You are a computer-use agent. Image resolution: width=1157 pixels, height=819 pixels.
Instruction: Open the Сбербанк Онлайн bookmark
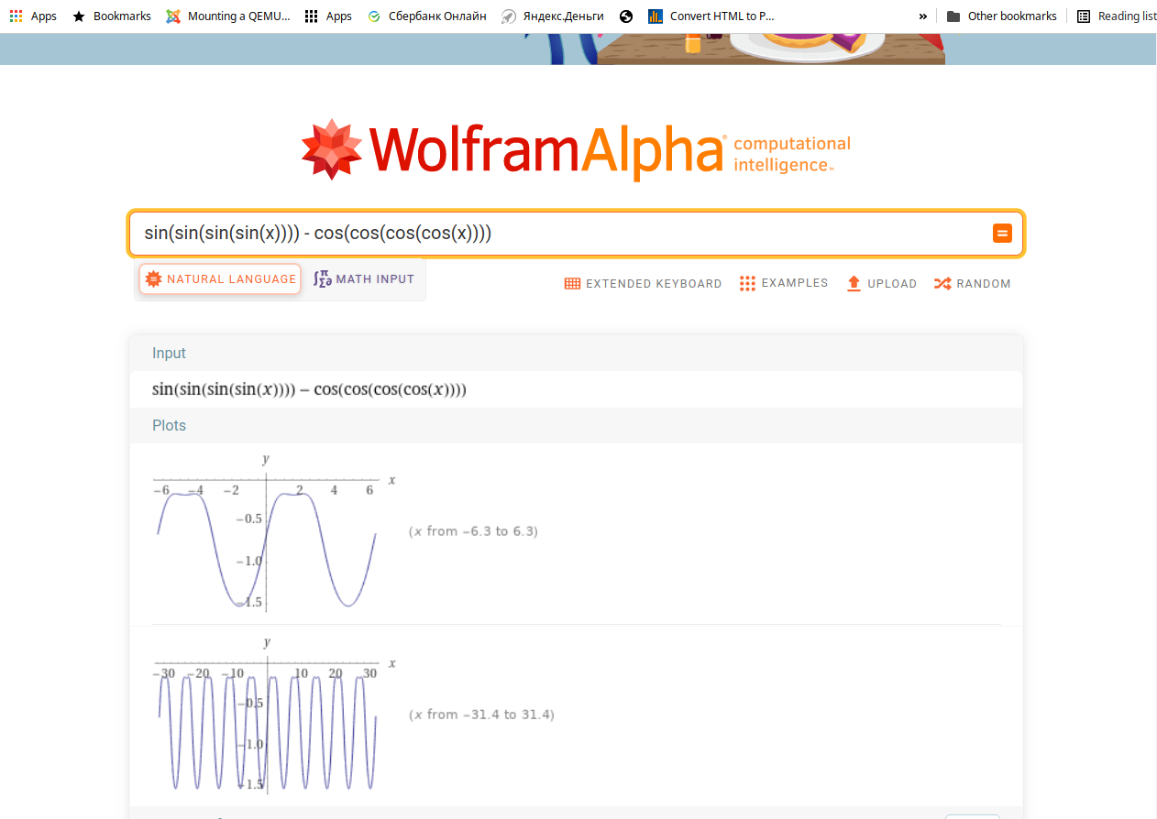coord(426,16)
